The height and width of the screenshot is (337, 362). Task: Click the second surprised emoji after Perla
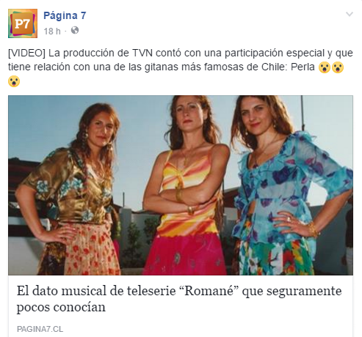(338, 67)
